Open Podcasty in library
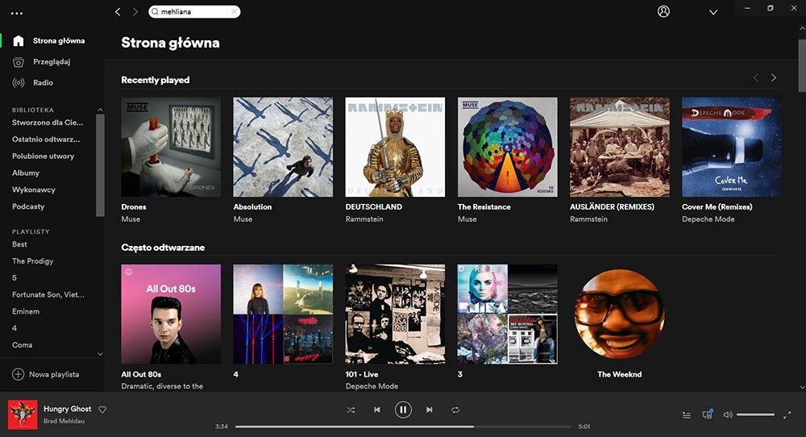Image resolution: width=806 pixels, height=437 pixels. point(28,206)
